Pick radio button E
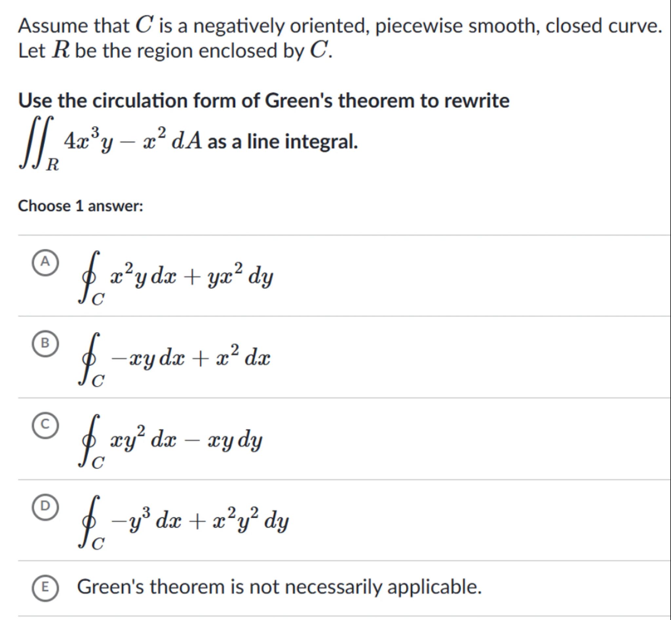Viewport: 671px width, 620px height. pyautogui.click(x=45, y=588)
